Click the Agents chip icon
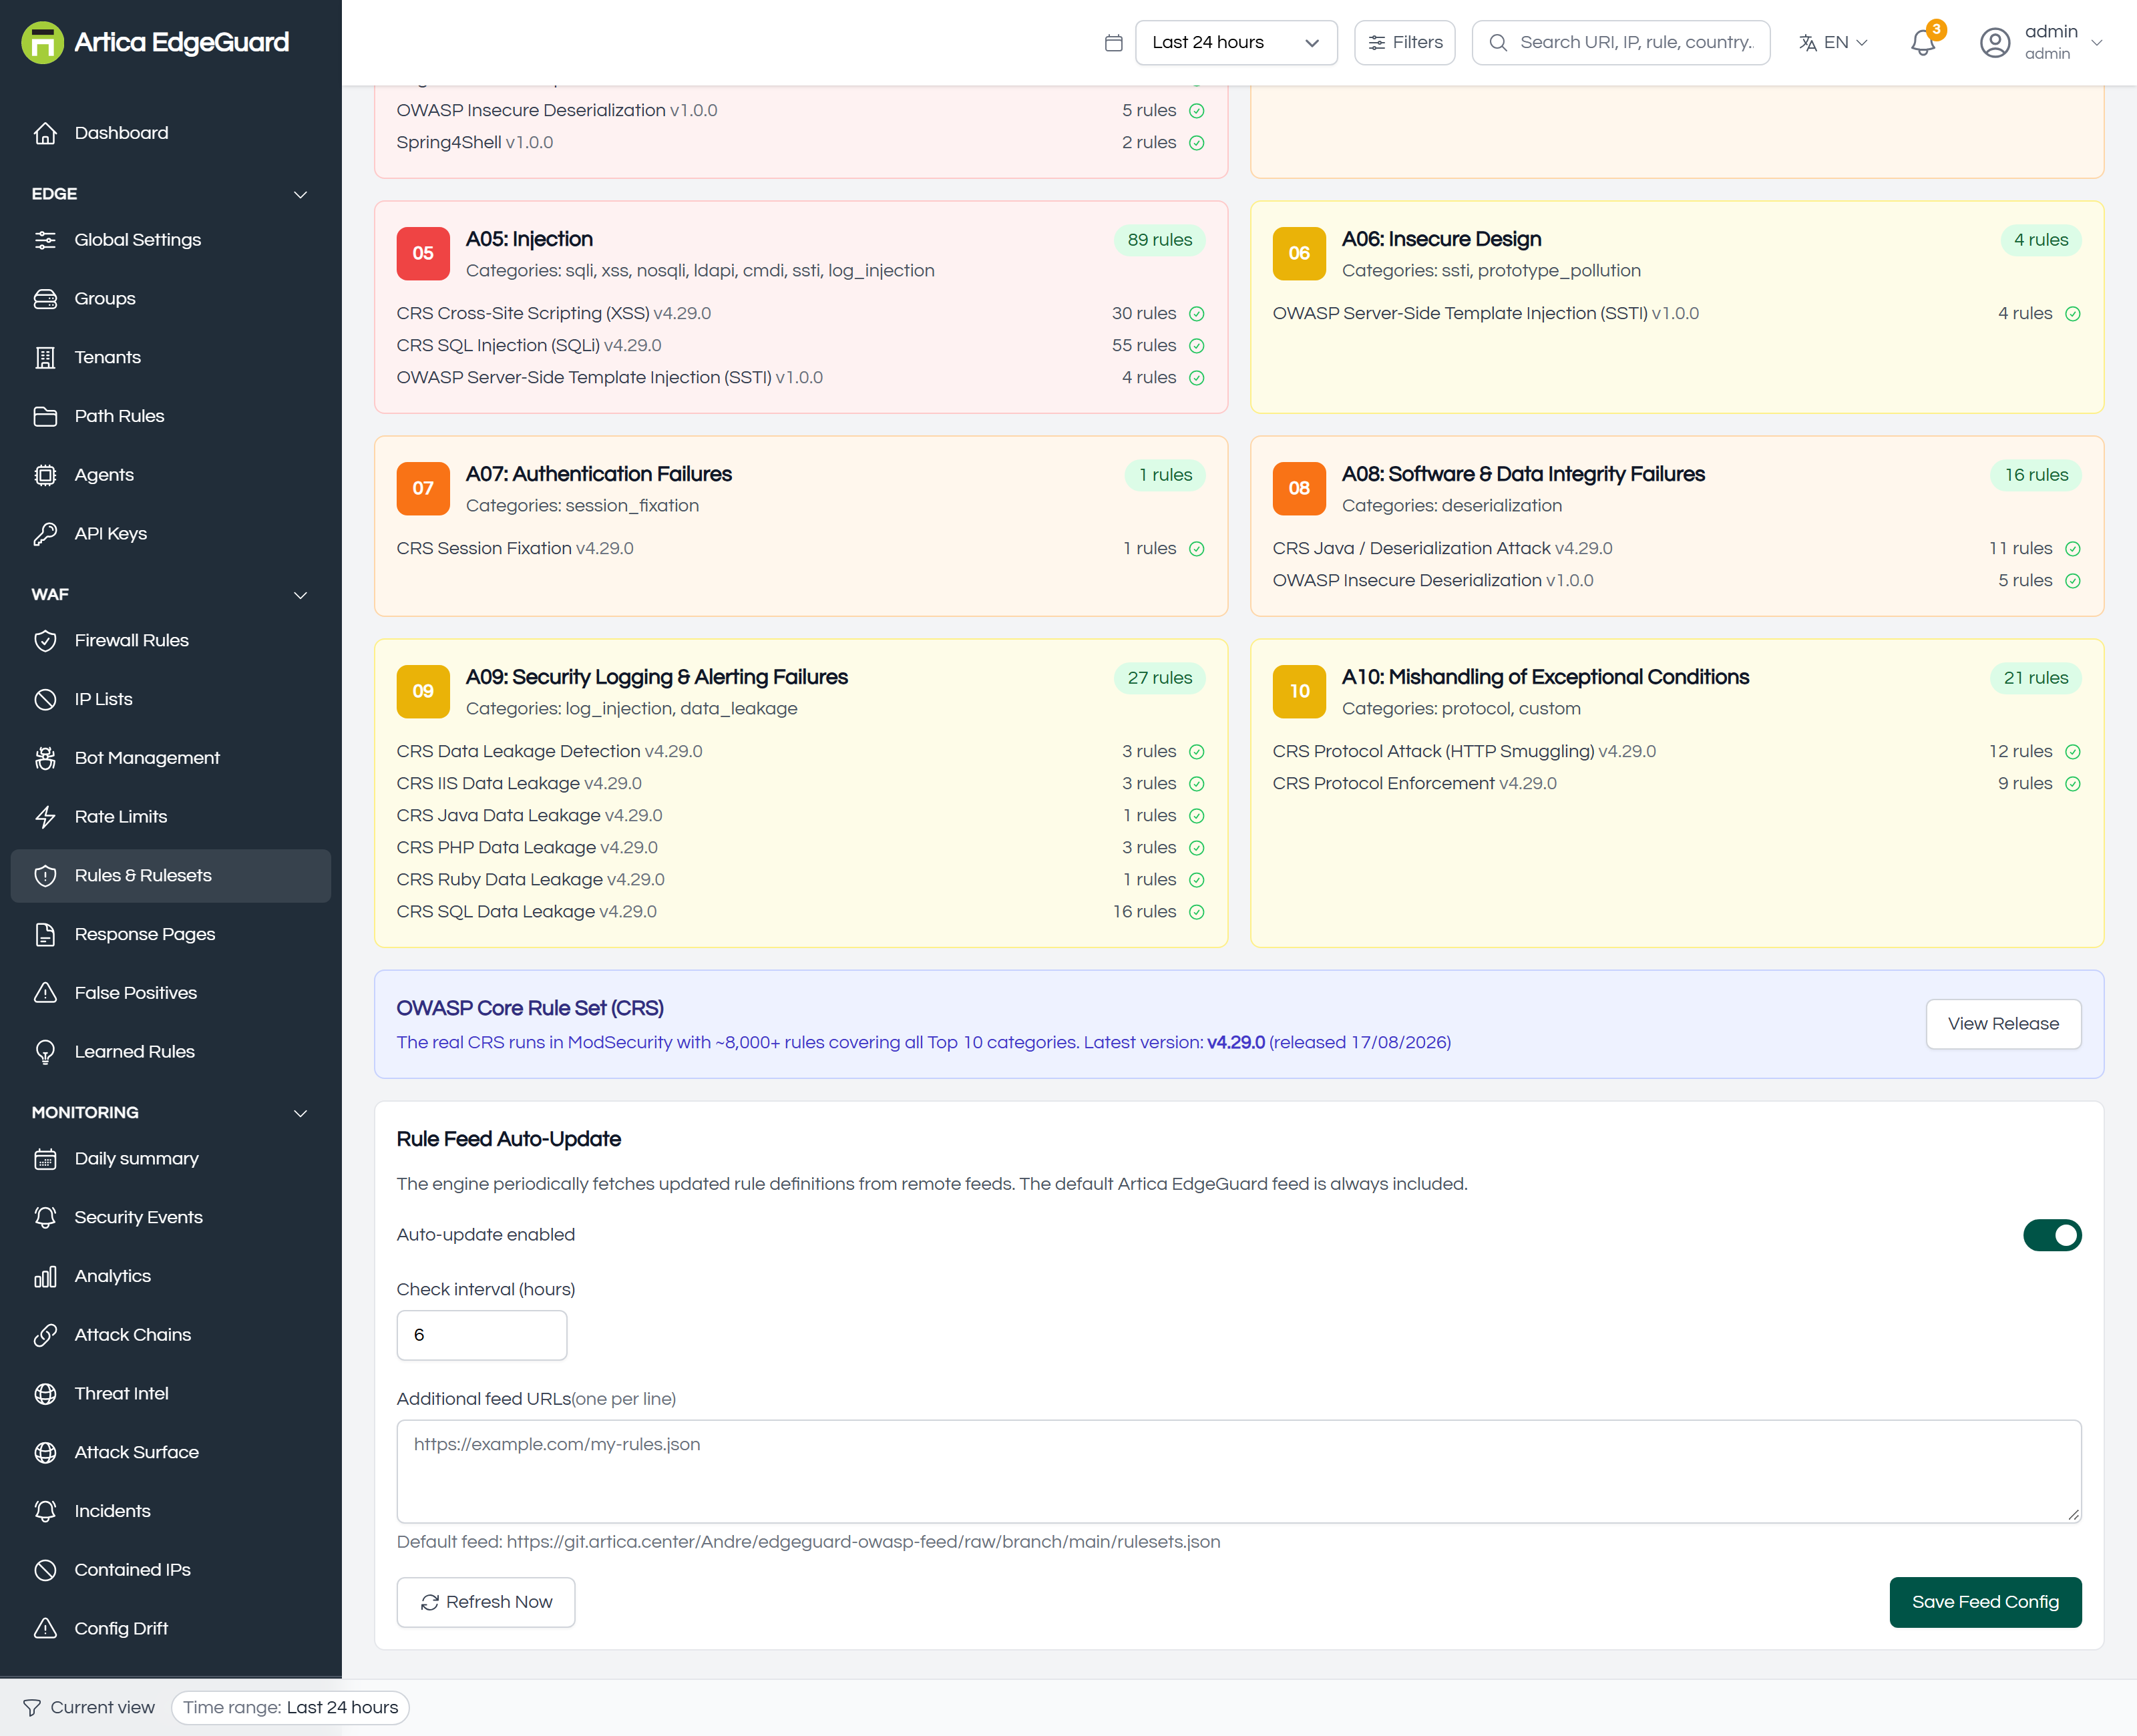 45,475
